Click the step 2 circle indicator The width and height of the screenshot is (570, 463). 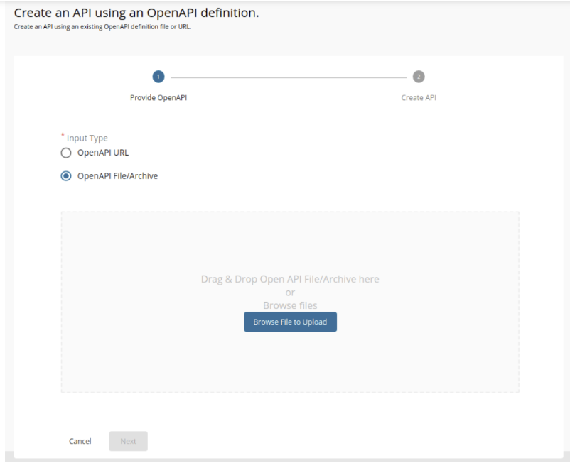pos(419,77)
